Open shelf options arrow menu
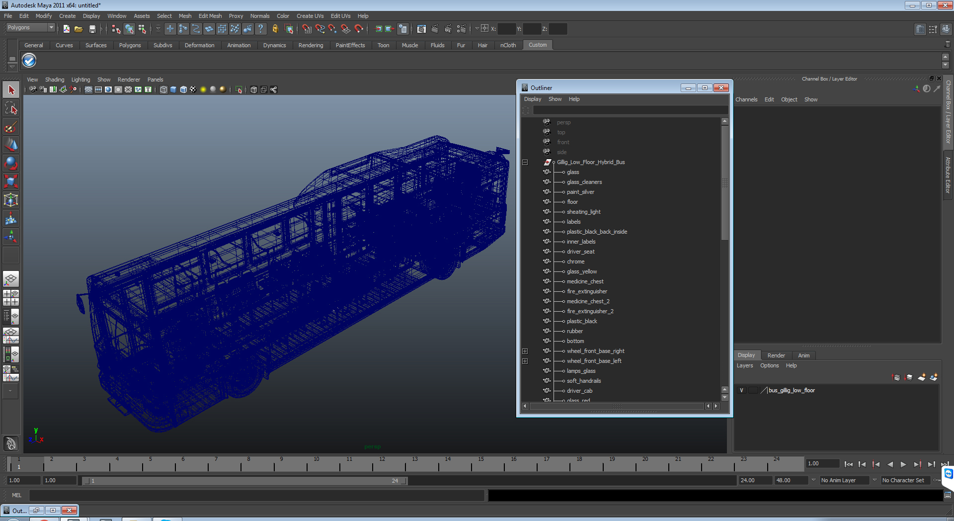 click(x=12, y=66)
